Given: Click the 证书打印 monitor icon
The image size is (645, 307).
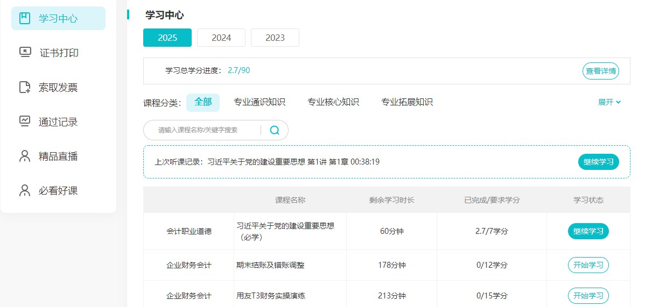Looking at the screenshot, I should click(25, 53).
